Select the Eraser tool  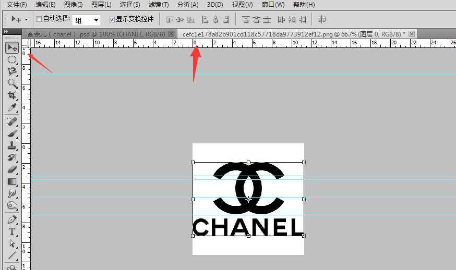12,169
